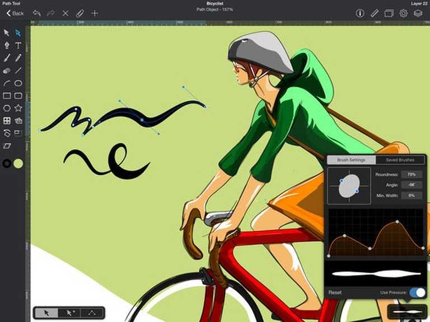
Task: Select the Scale tool below the basket
Action: pos(18,133)
